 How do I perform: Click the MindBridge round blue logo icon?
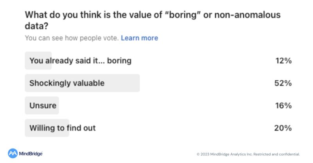click(13, 153)
